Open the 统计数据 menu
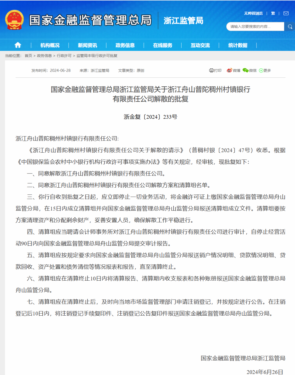 (x=237, y=45)
